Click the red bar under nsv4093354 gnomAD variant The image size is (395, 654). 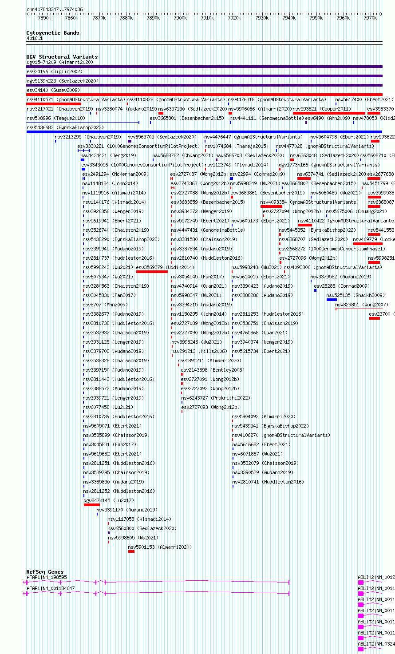[271, 206]
